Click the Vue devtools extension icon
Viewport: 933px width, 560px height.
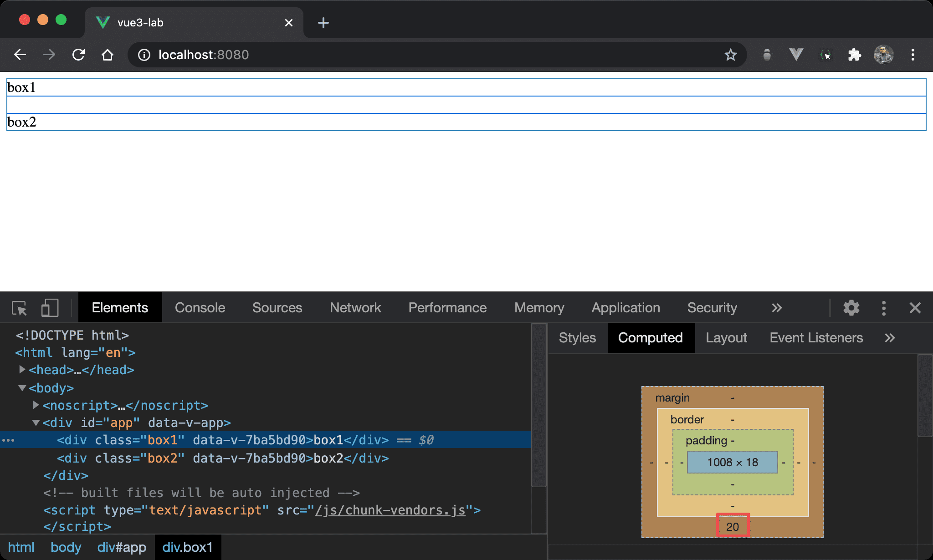pos(796,55)
